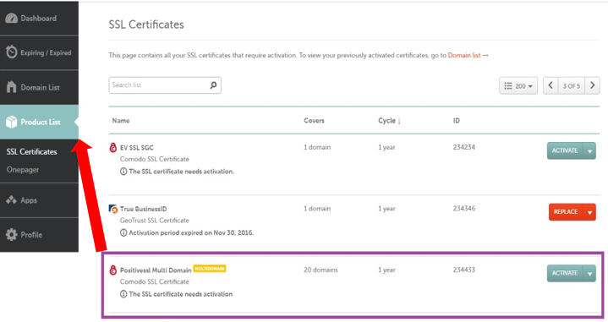This screenshot has height=322, width=608.
Task: Click the Name column header
Action: click(x=121, y=121)
